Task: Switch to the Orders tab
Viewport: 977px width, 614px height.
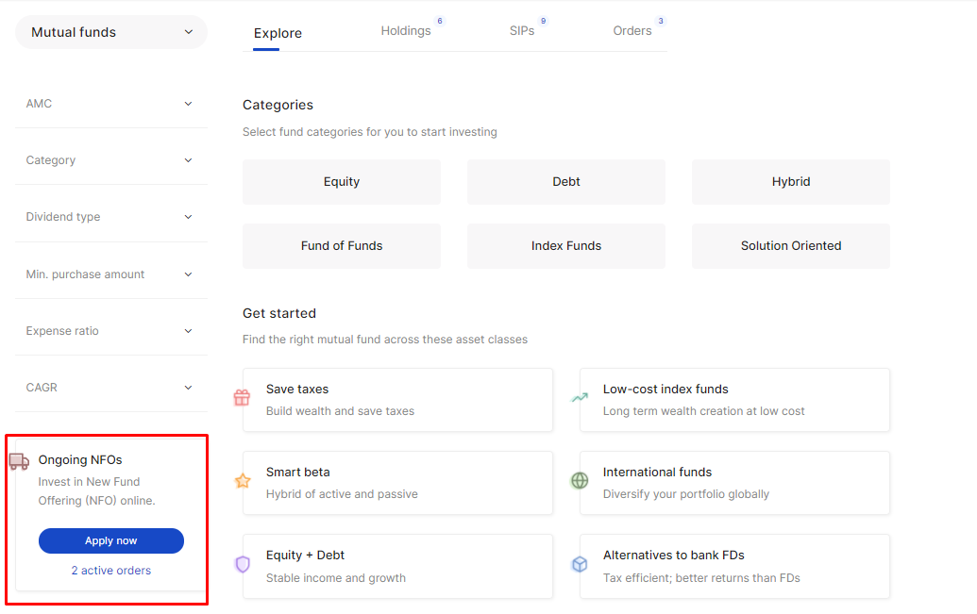Action: (632, 30)
